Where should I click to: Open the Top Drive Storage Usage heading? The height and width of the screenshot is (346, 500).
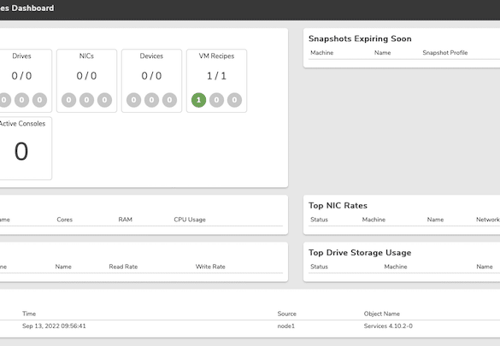click(360, 253)
